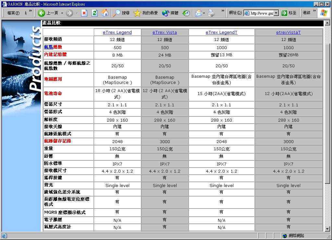Open the etrexVistaT product link

pos(289,32)
